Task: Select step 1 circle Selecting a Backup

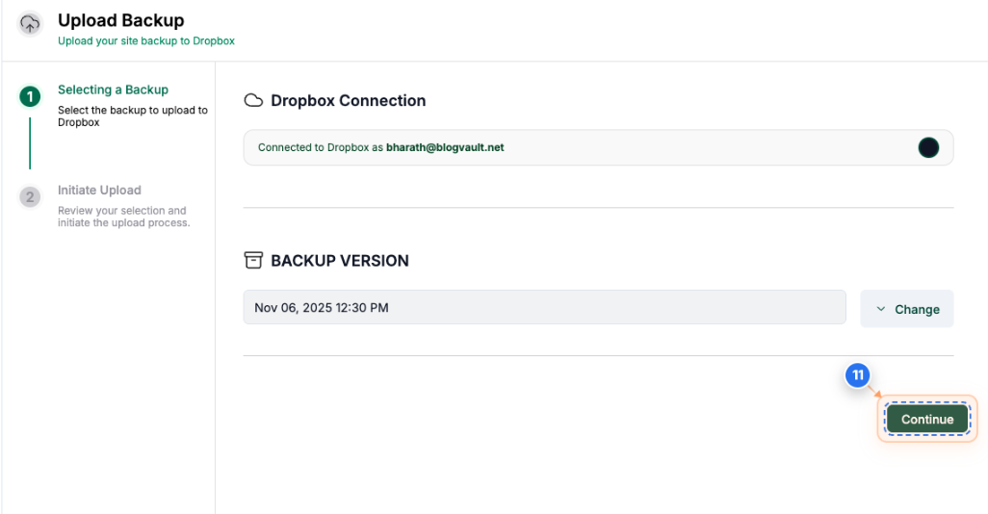Action: pos(30,96)
